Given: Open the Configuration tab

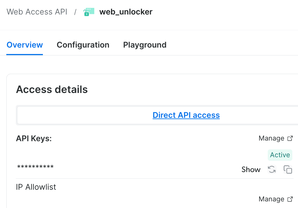Looking at the screenshot, I should click(83, 45).
